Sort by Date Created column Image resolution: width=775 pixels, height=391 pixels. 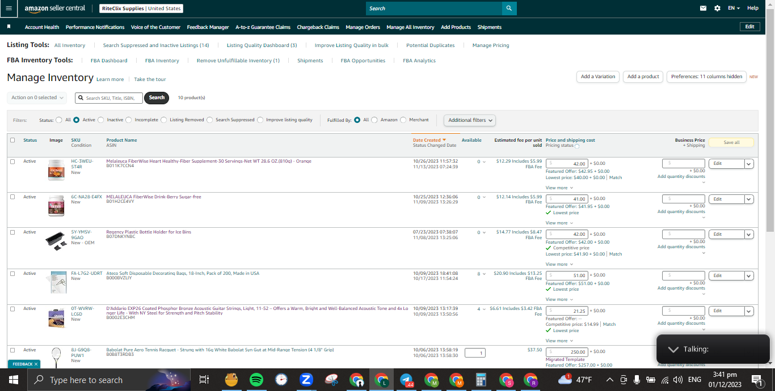tap(429, 140)
